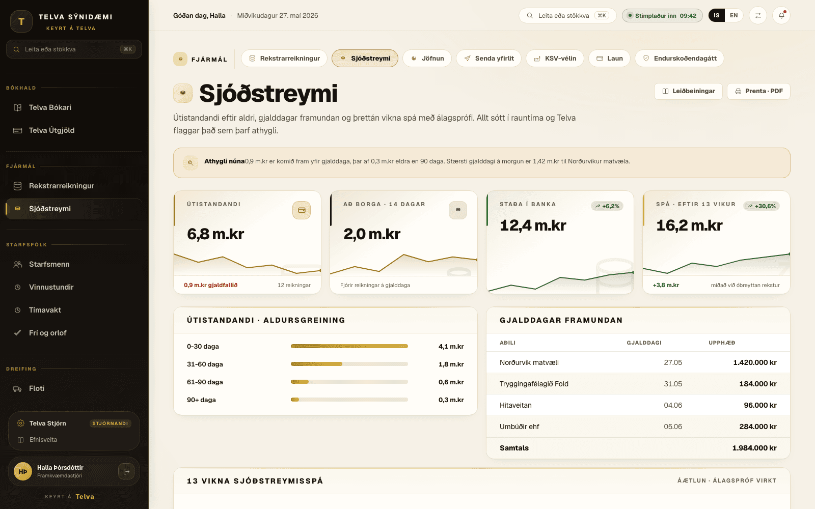Open the display settings sliders icon

pyautogui.click(x=758, y=15)
